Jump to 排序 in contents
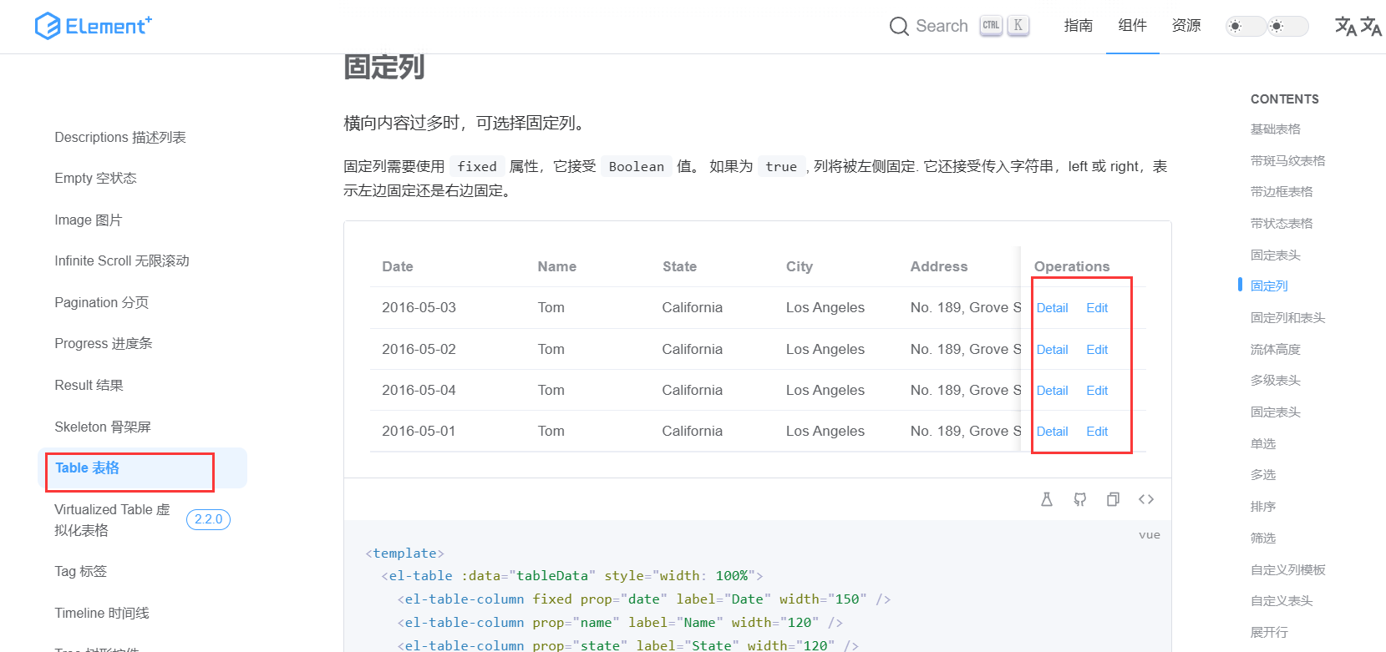 (1263, 507)
